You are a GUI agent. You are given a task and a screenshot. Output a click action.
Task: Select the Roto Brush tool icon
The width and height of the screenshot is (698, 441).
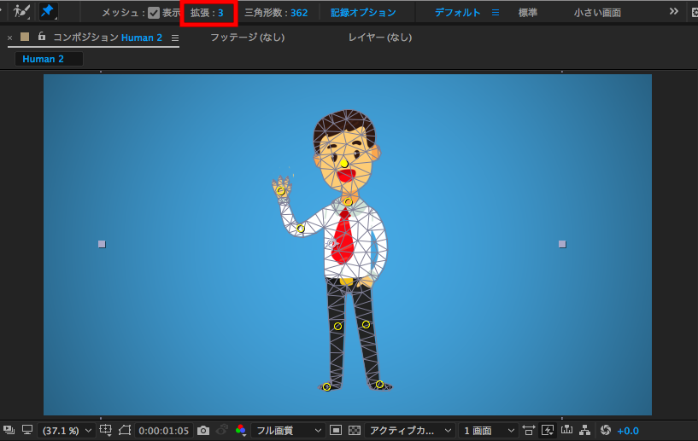pos(21,11)
